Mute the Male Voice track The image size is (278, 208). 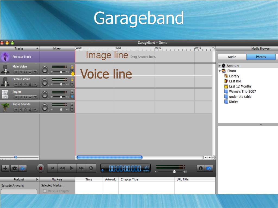21,72
